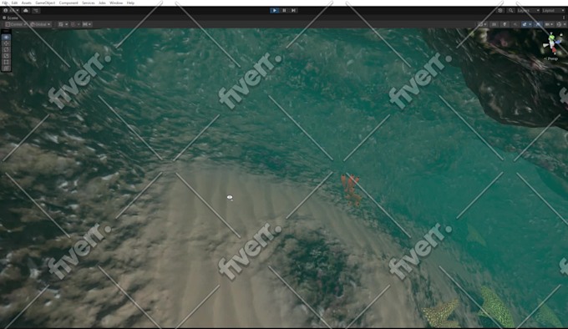The image size is (568, 329).
Task: Open the scene camera settings dropdown
Action: (x=549, y=24)
